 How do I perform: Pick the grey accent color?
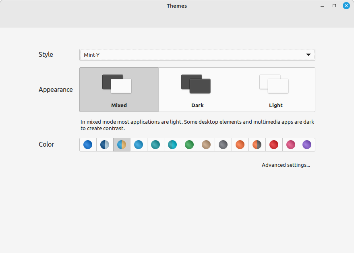coord(223,145)
